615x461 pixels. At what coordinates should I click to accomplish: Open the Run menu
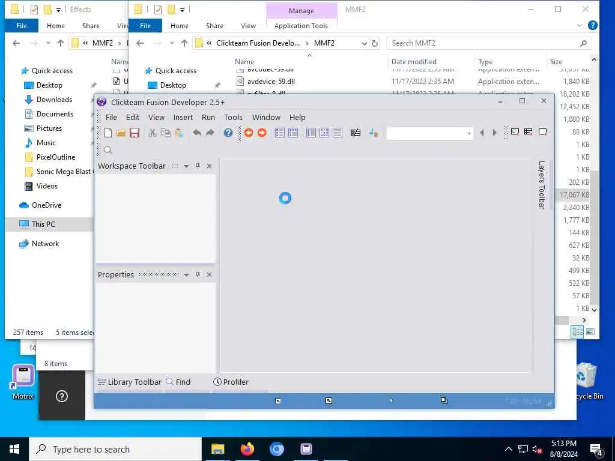coord(208,117)
